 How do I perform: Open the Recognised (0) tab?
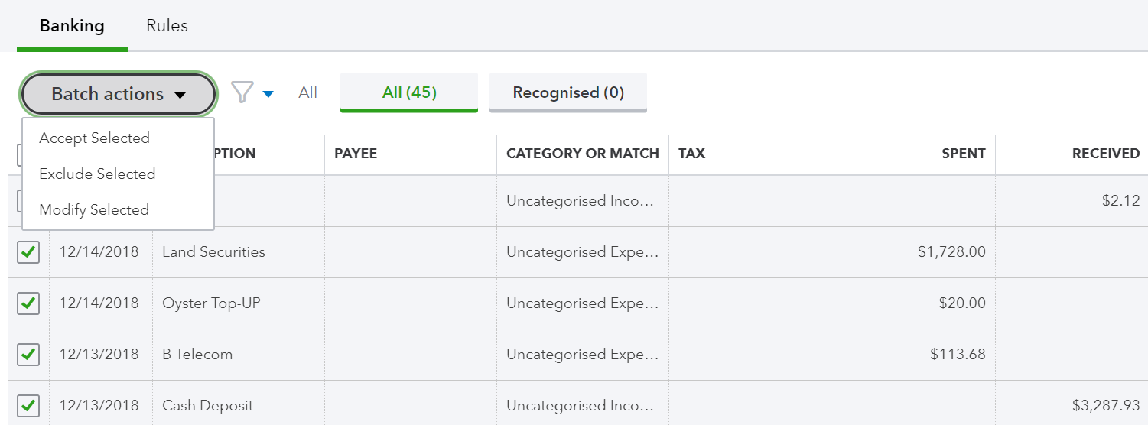(568, 92)
